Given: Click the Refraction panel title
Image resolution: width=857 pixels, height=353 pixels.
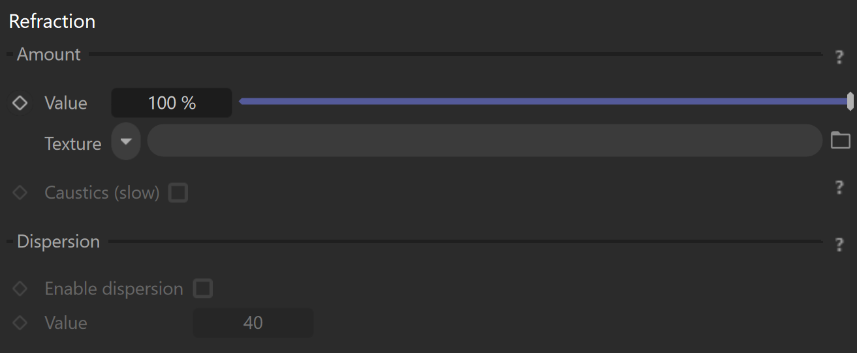Looking at the screenshot, I should [x=52, y=21].
